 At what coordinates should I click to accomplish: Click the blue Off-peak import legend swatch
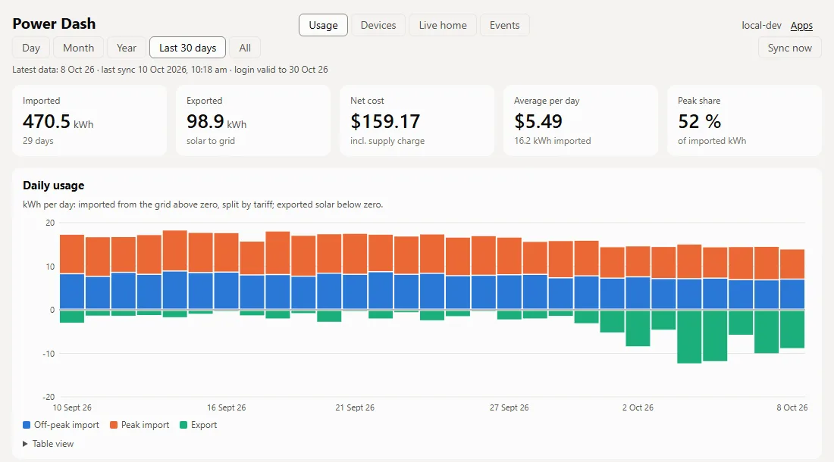pyautogui.click(x=27, y=425)
